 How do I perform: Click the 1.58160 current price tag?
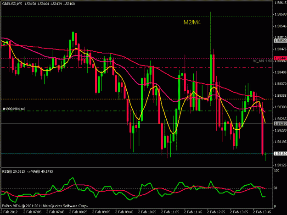280,154
